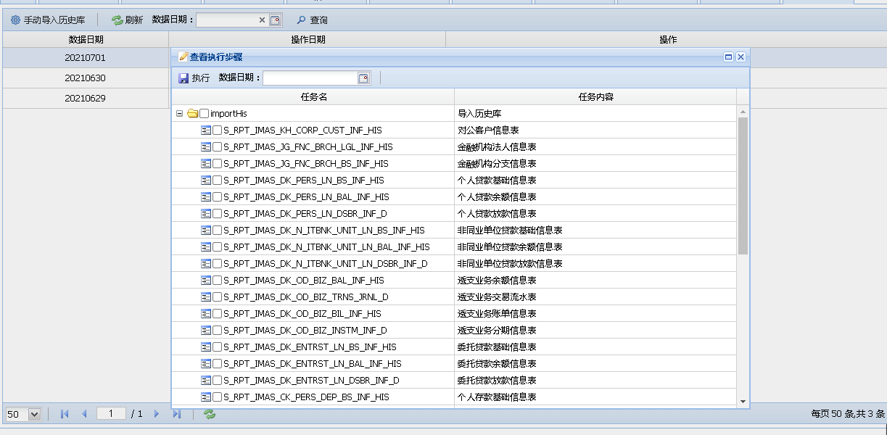Tick the S_RPT_IMAS_KH_CORP_CUST_INF_HIS checkbox
The width and height of the screenshot is (887, 435).
tap(218, 130)
